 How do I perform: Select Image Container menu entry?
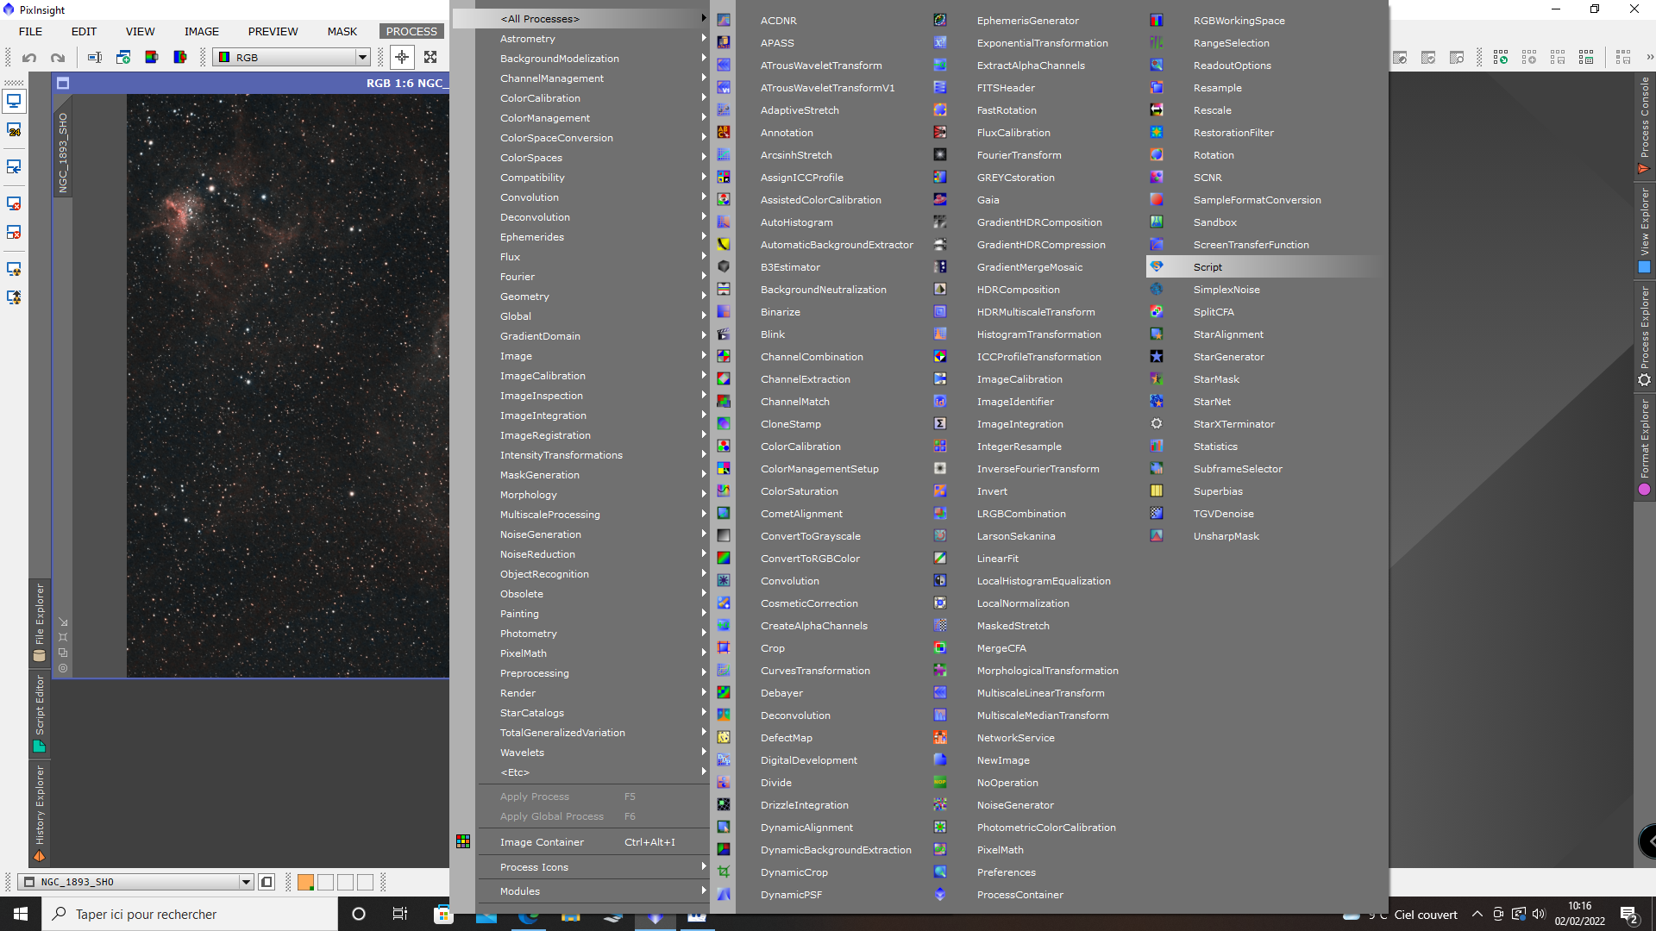[x=593, y=842]
